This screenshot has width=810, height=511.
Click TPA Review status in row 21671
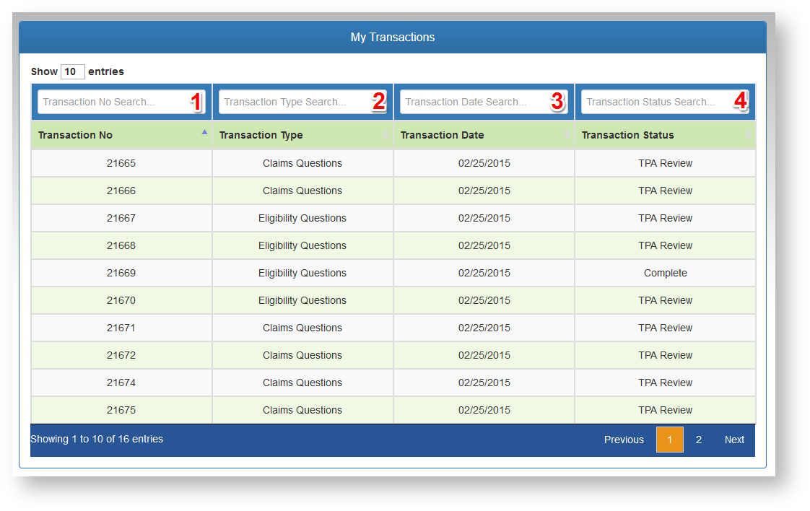(666, 328)
